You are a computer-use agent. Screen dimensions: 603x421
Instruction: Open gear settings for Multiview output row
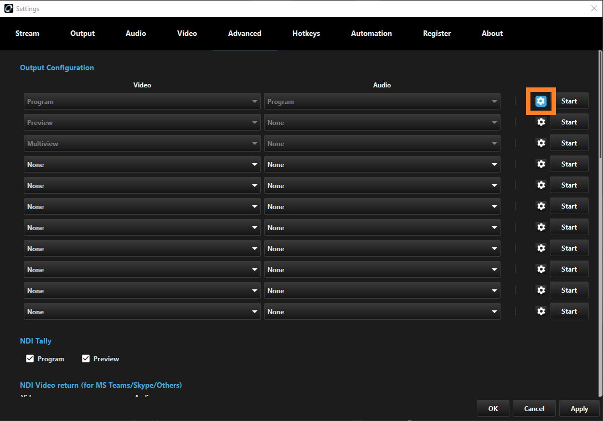click(541, 143)
